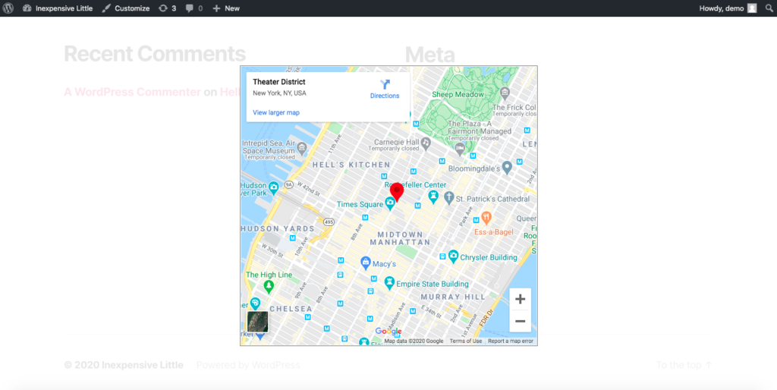Click New to add content
Screen dimensions: 777x390
click(x=226, y=8)
